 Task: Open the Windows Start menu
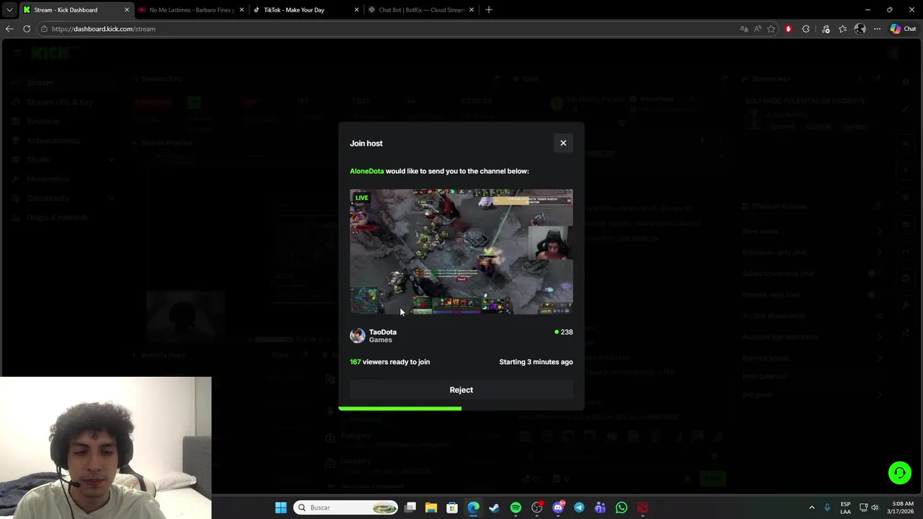(x=281, y=507)
